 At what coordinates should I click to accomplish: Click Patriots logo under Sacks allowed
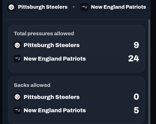click(x=17, y=110)
